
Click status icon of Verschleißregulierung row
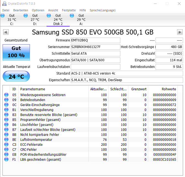tap(6, 110)
